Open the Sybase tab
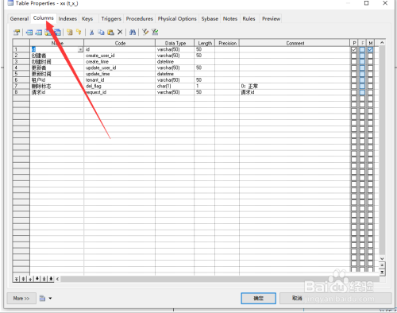Image resolution: width=397 pixels, height=313 pixels. point(210,19)
